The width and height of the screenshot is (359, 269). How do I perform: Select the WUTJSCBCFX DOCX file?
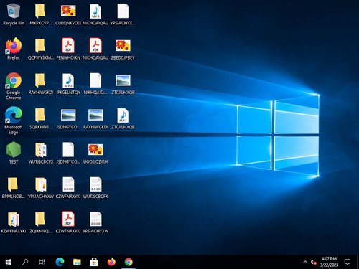pos(95,187)
